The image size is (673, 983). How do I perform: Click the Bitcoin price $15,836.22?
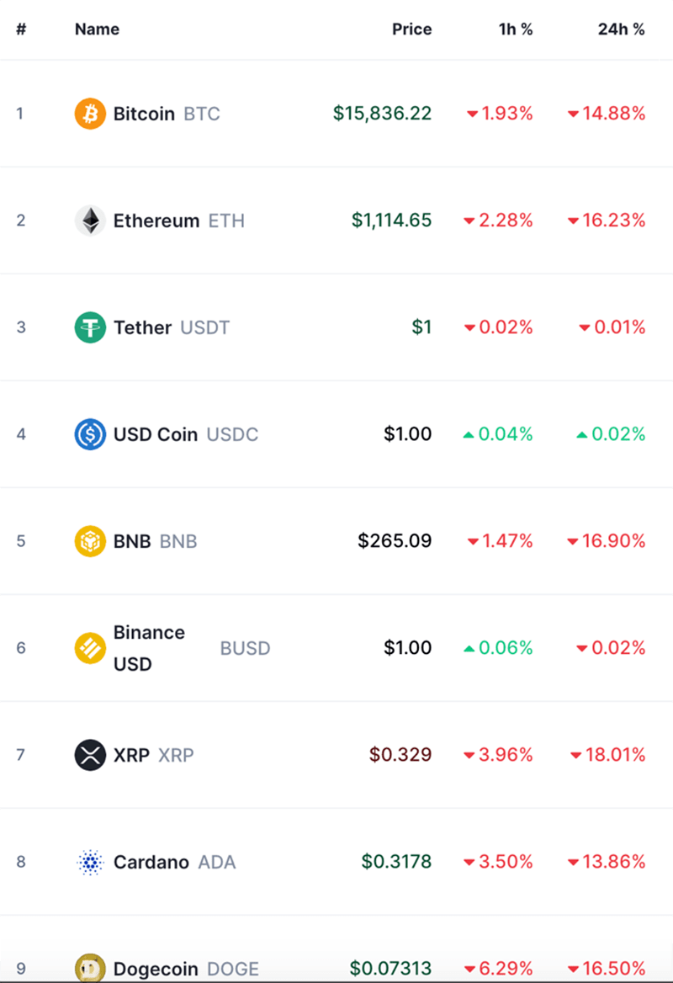[x=382, y=114]
